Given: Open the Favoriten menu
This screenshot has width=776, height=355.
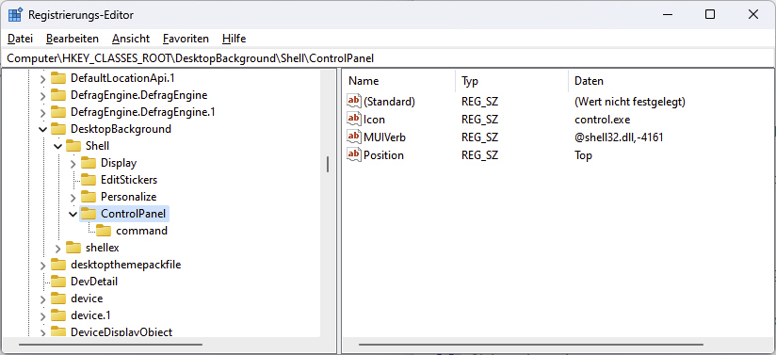Looking at the screenshot, I should click(186, 39).
